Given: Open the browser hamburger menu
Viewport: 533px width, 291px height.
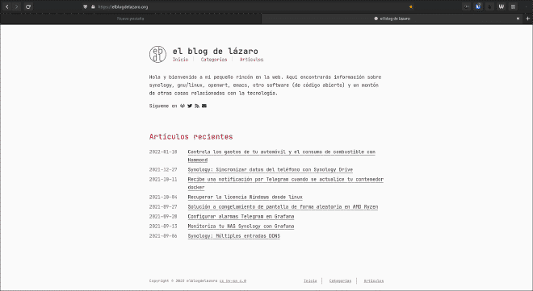Looking at the screenshot, I should 513,6.
